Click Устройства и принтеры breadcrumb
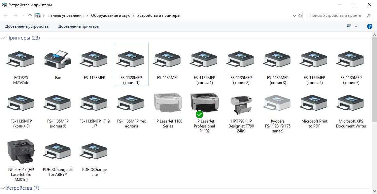This screenshot has width=377, height=194. [159, 15]
